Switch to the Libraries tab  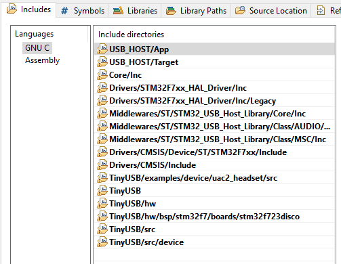[135, 11]
